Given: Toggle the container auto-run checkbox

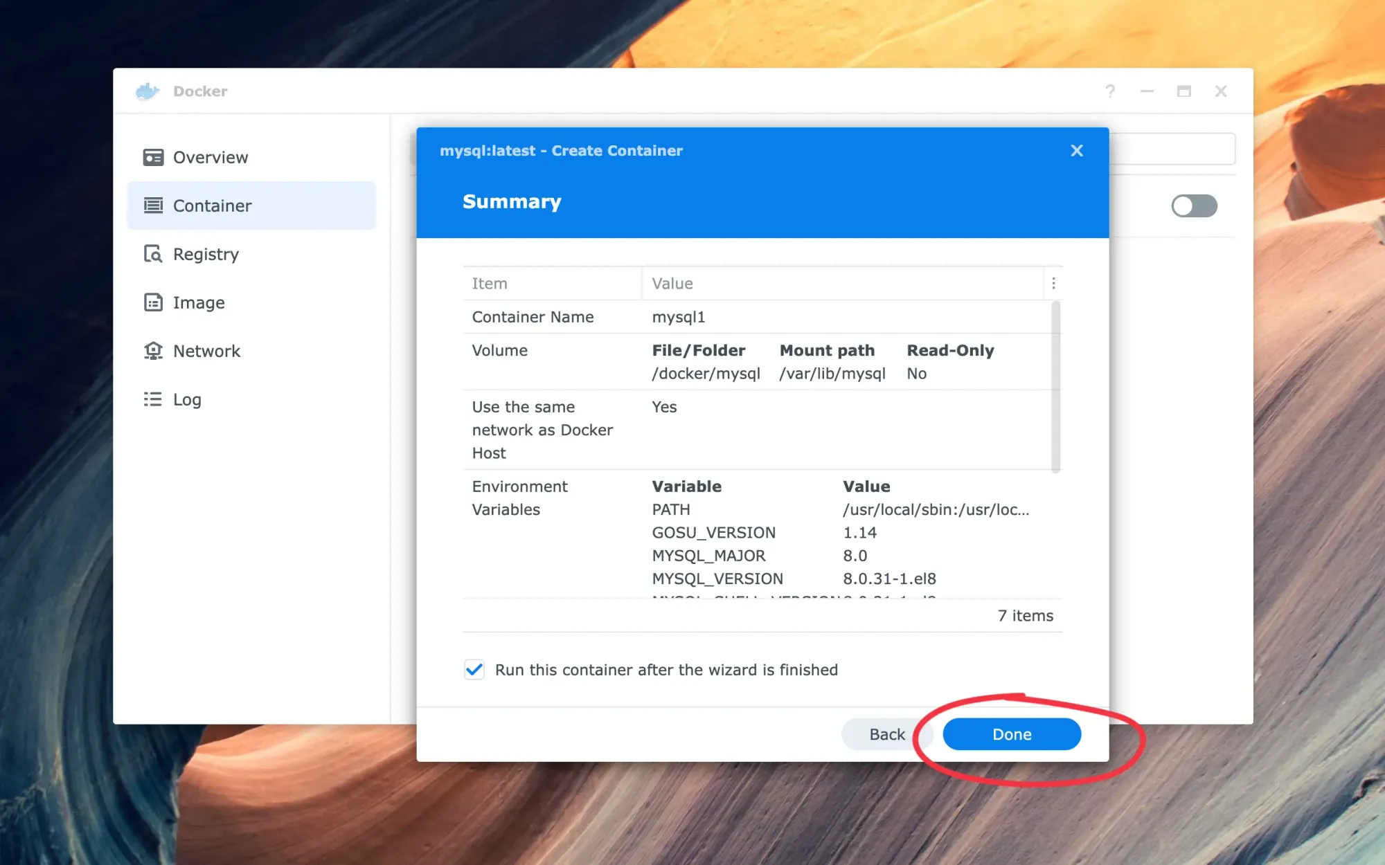Looking at the screenshot, I should 474,668.
